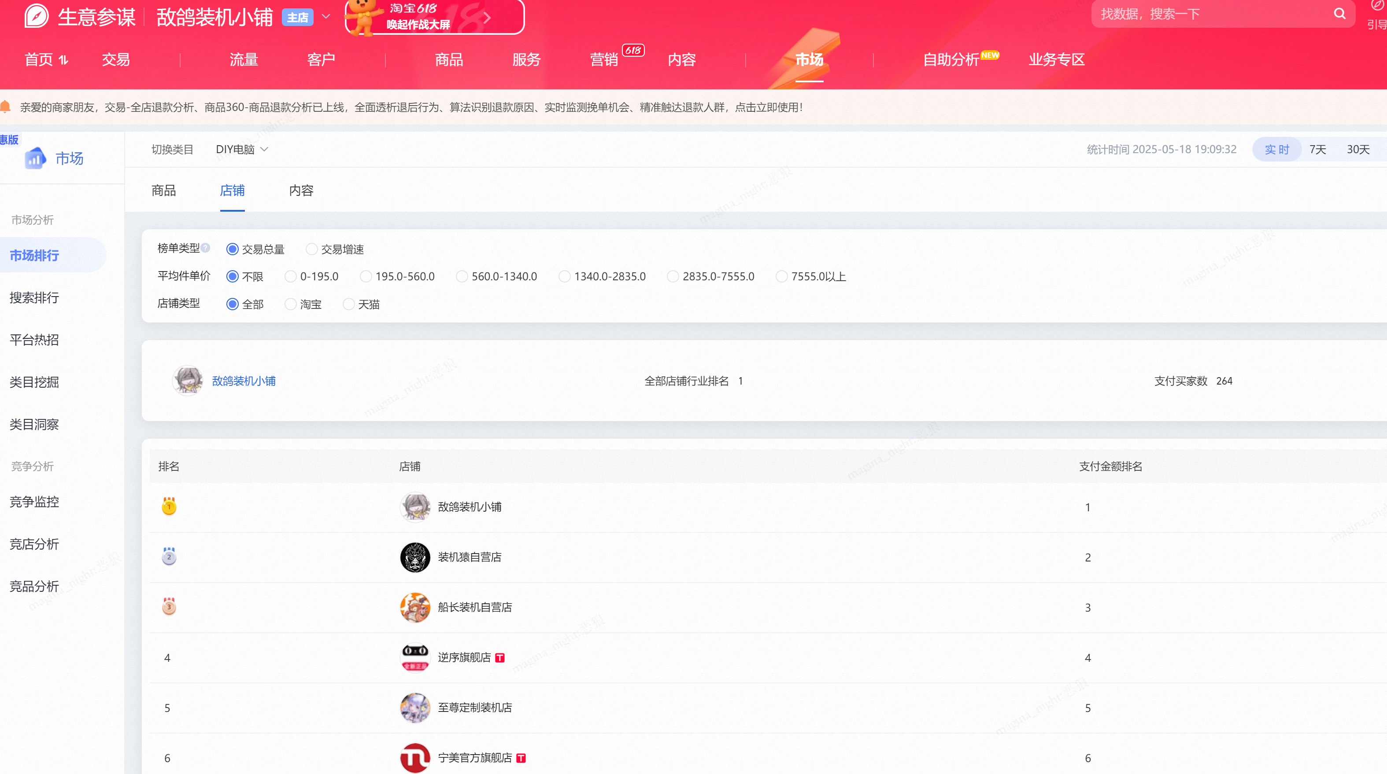Viewport: 1387px width, 774px height.
Task: Select the 30天 time range
Action: tap(1358, 150)
